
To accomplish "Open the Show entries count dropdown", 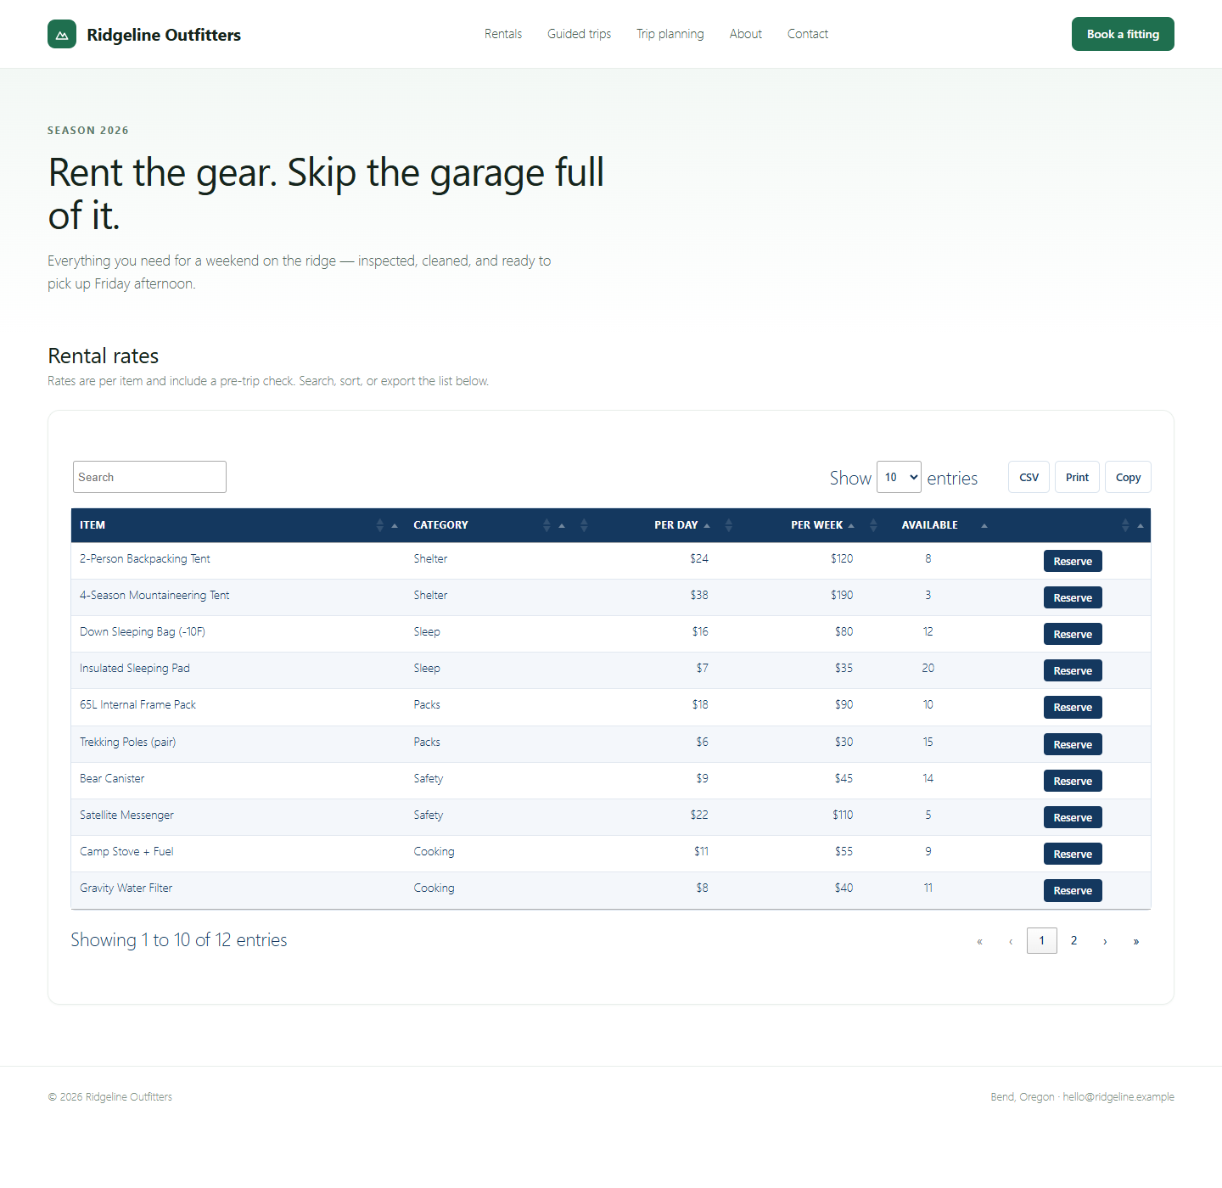I will coord(899,477).
